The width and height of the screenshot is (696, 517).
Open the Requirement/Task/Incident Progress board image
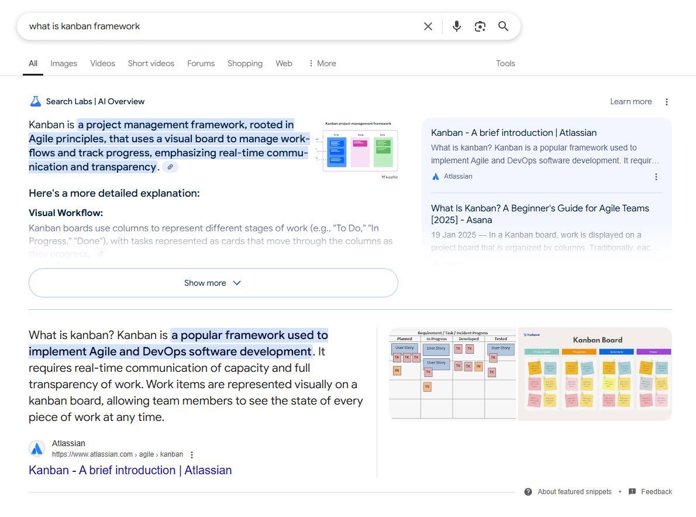tap(453, 374)
